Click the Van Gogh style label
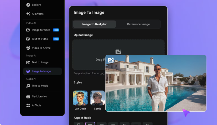The height and width of the screenshot is (125, 217). point(80,109)
